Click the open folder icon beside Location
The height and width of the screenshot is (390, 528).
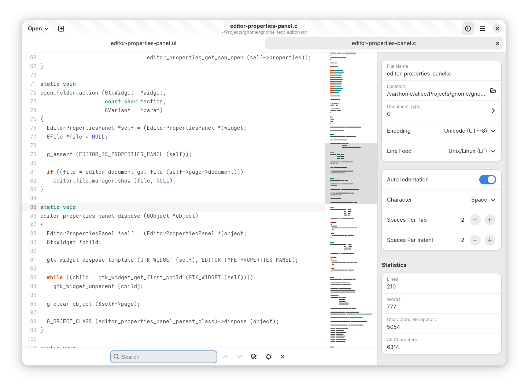pyautogui.click(x=493, y=91)
